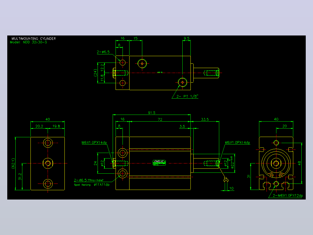Select the 9.5 dimension value
Viewport: 313px width, 235px height.
[186, 38]
